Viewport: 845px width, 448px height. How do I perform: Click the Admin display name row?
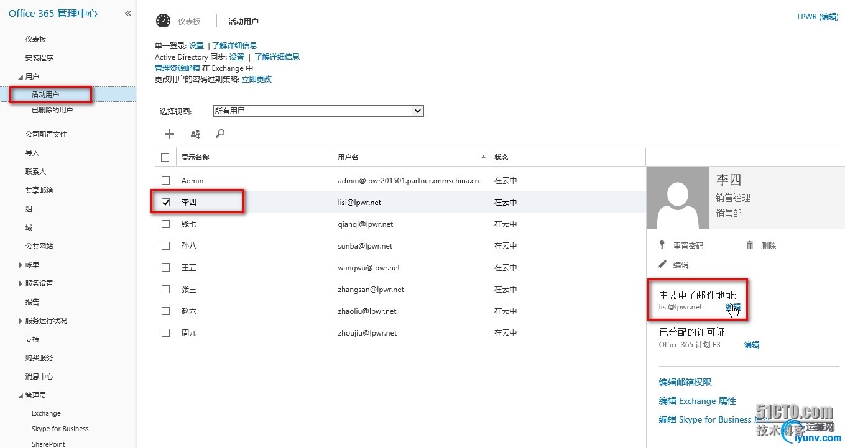[x=193, y=180]
